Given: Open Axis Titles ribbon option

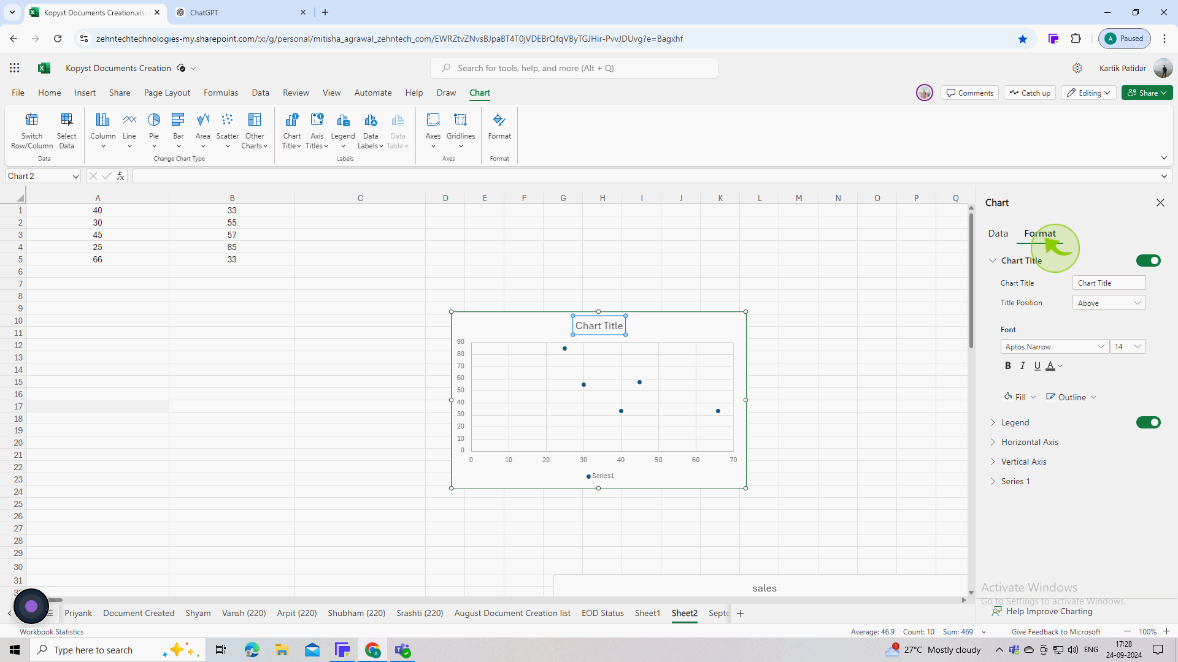Looking at the screenshot, I should pyautogui.click(x=317, y=131).
